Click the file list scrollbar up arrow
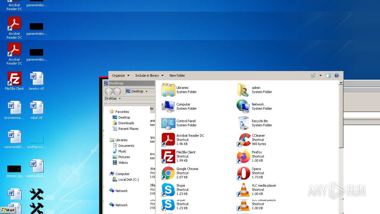The height and width of the screenshot is (214, 380). (341, 83)
